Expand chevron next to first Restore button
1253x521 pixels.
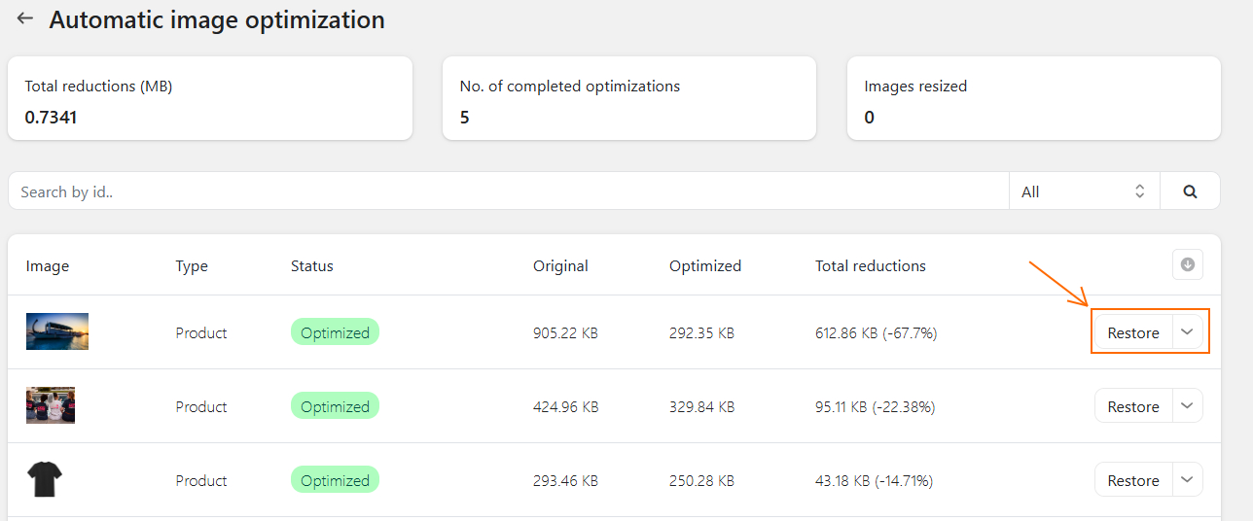coord(1187,332)
